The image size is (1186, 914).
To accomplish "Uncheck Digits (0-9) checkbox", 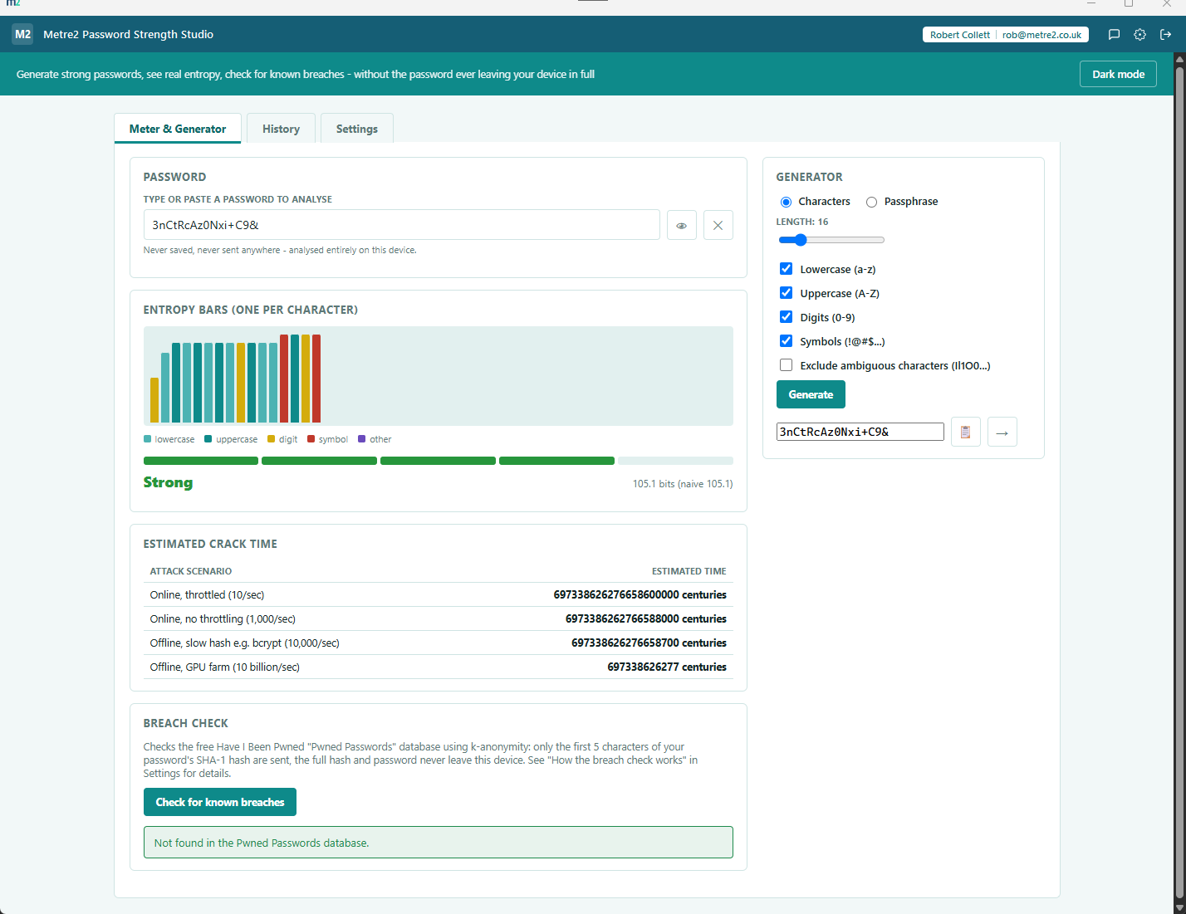I will point(786,317).
